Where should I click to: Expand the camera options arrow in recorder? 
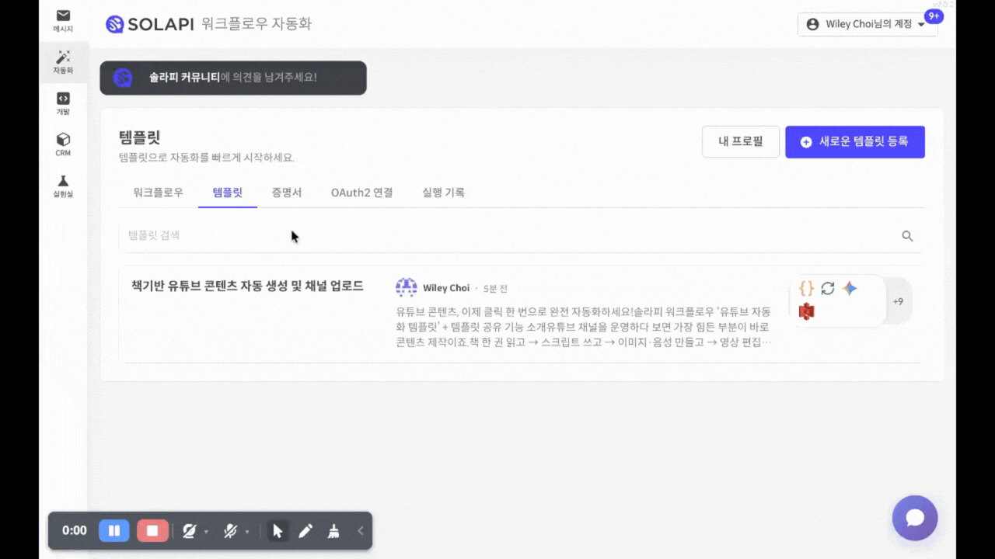coord(206,532)
